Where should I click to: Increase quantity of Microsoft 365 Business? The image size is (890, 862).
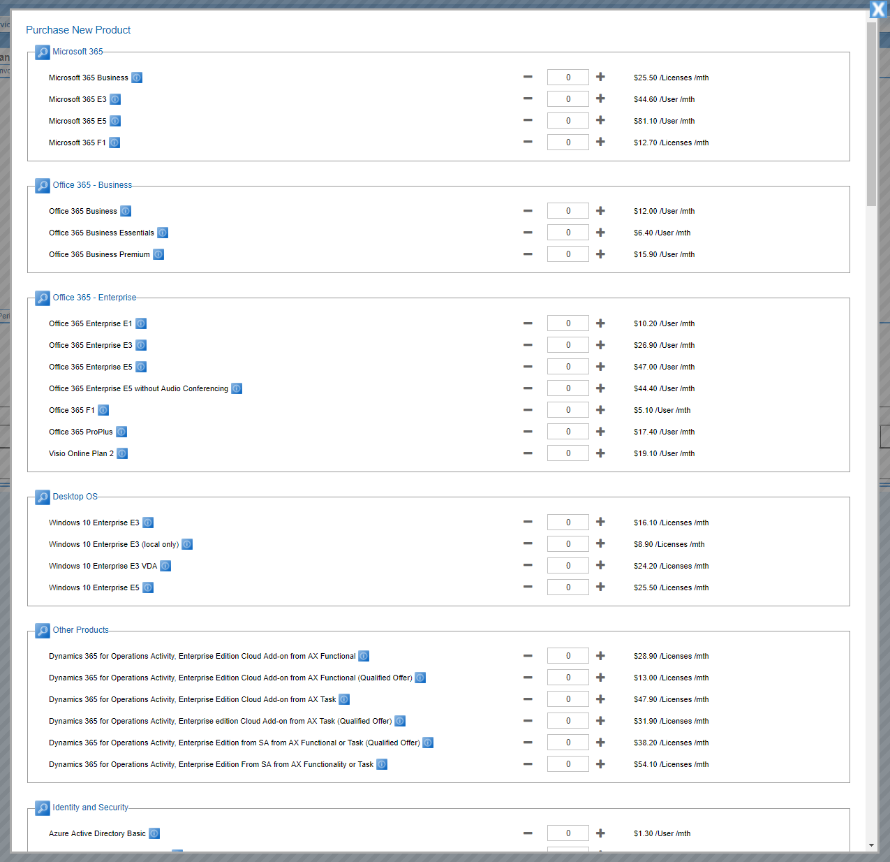click(x=600, y=77)
